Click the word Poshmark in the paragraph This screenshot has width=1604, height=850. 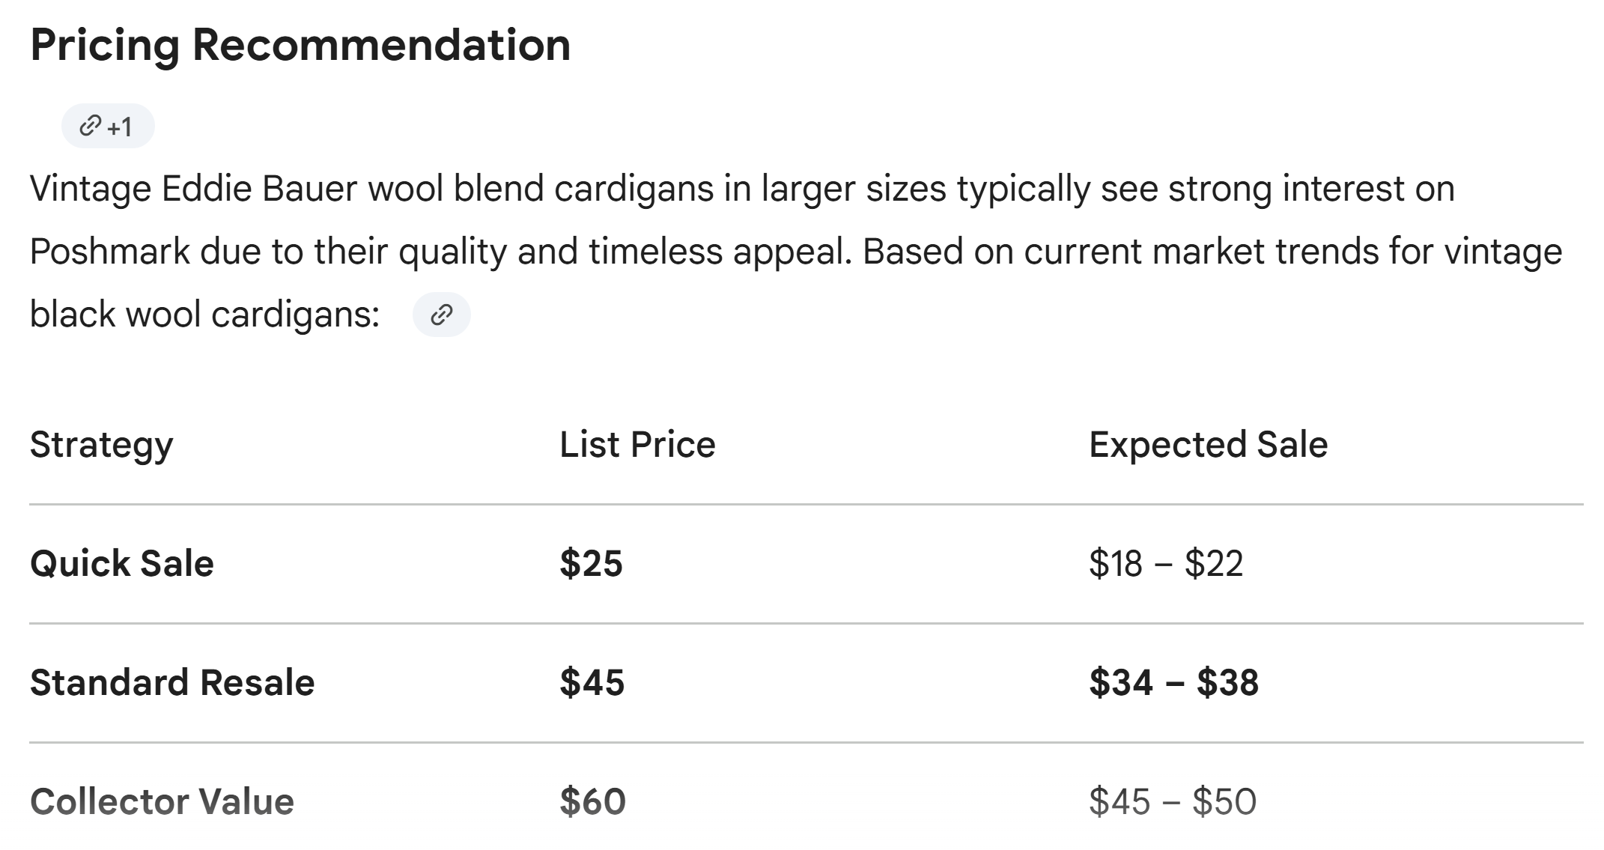tap(109, 251)
